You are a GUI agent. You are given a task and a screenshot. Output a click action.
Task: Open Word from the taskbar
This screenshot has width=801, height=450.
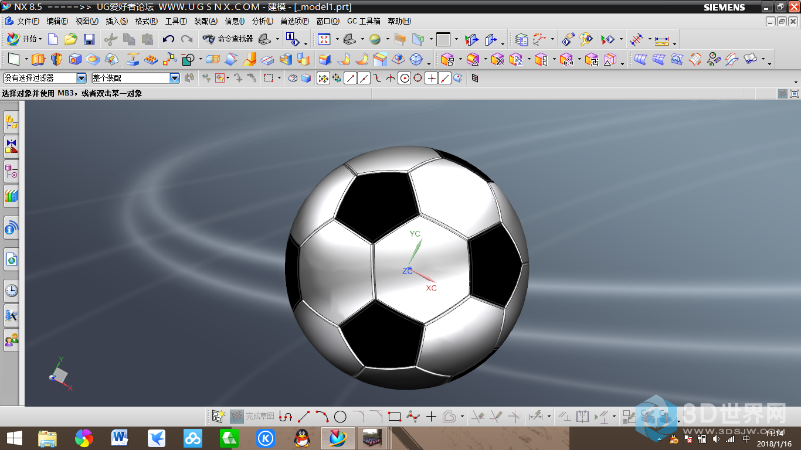[x=120, y=438]
